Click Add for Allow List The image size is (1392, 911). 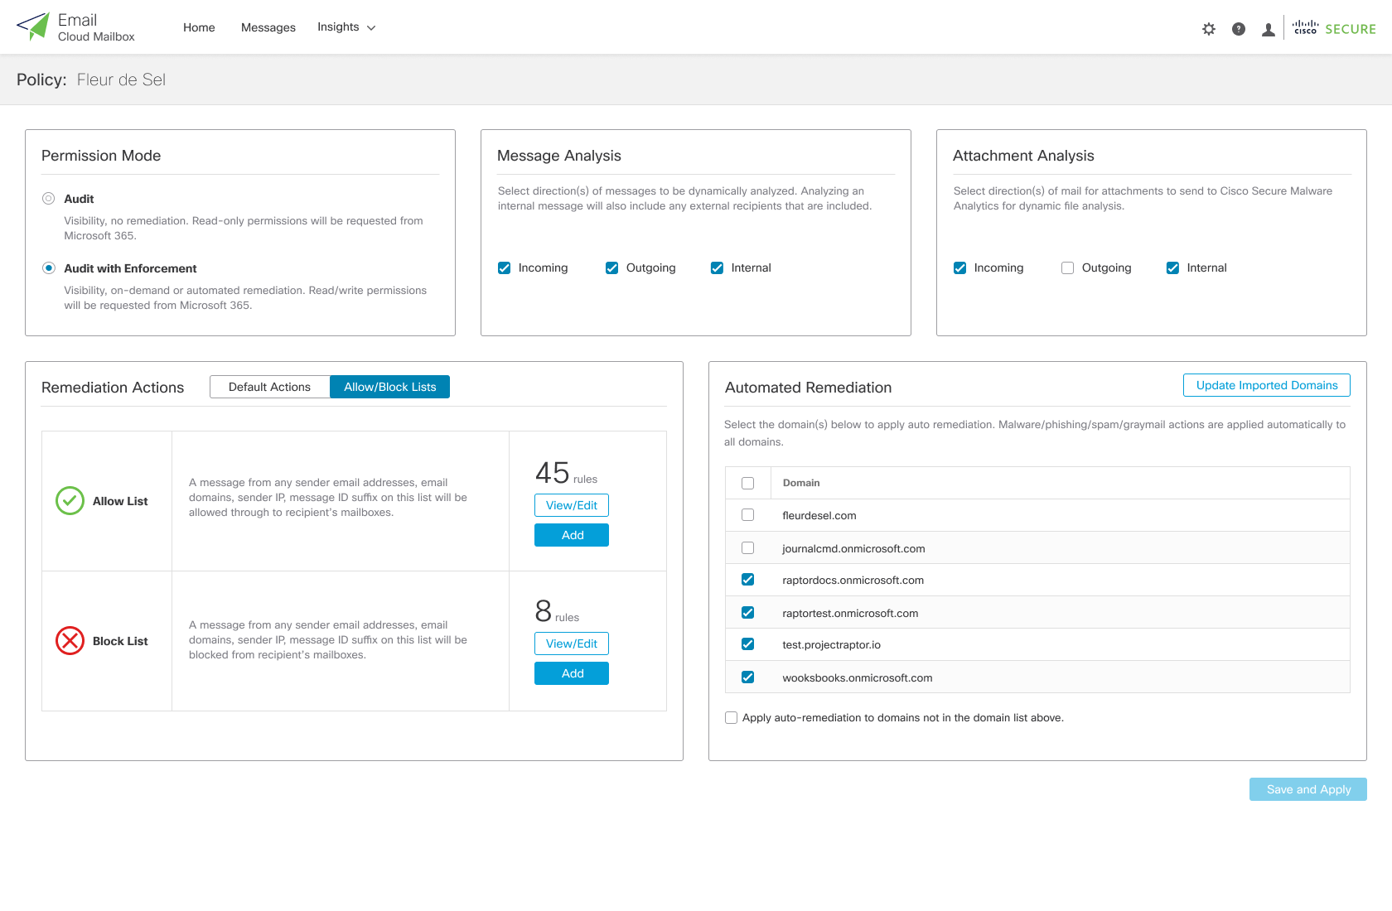point(572,535)
